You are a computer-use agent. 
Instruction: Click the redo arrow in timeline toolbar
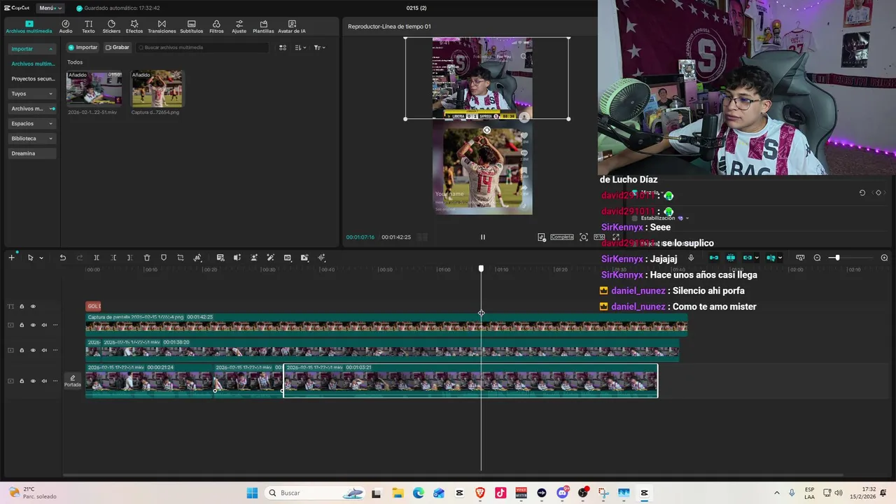tap(79, 258)
